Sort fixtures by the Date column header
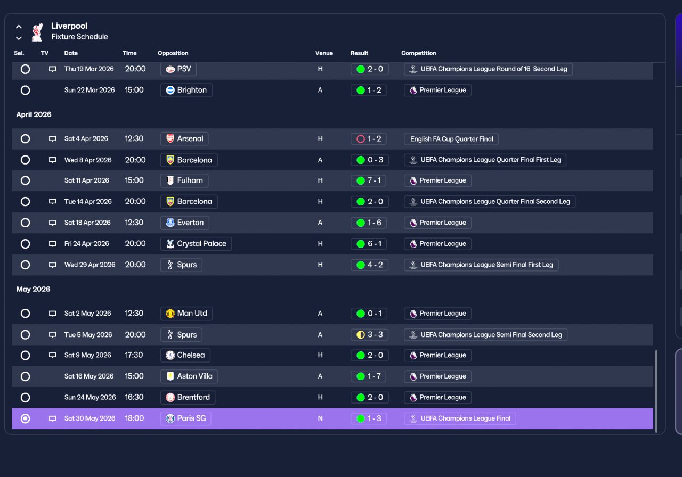 click(x=71, y=53)
